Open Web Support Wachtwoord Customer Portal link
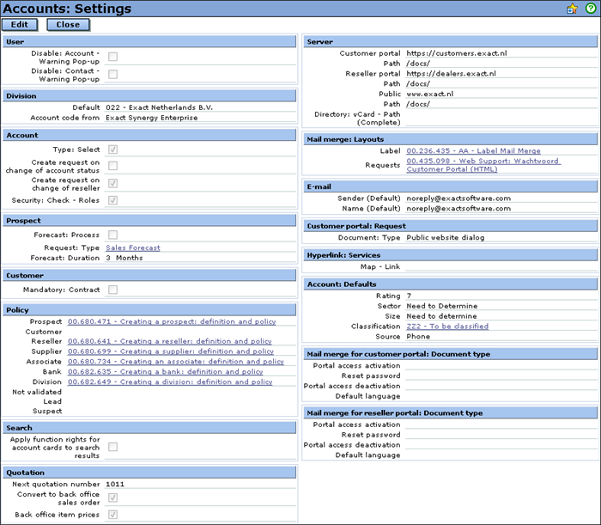The image size is (601, 525). click(x=483, y=165)
